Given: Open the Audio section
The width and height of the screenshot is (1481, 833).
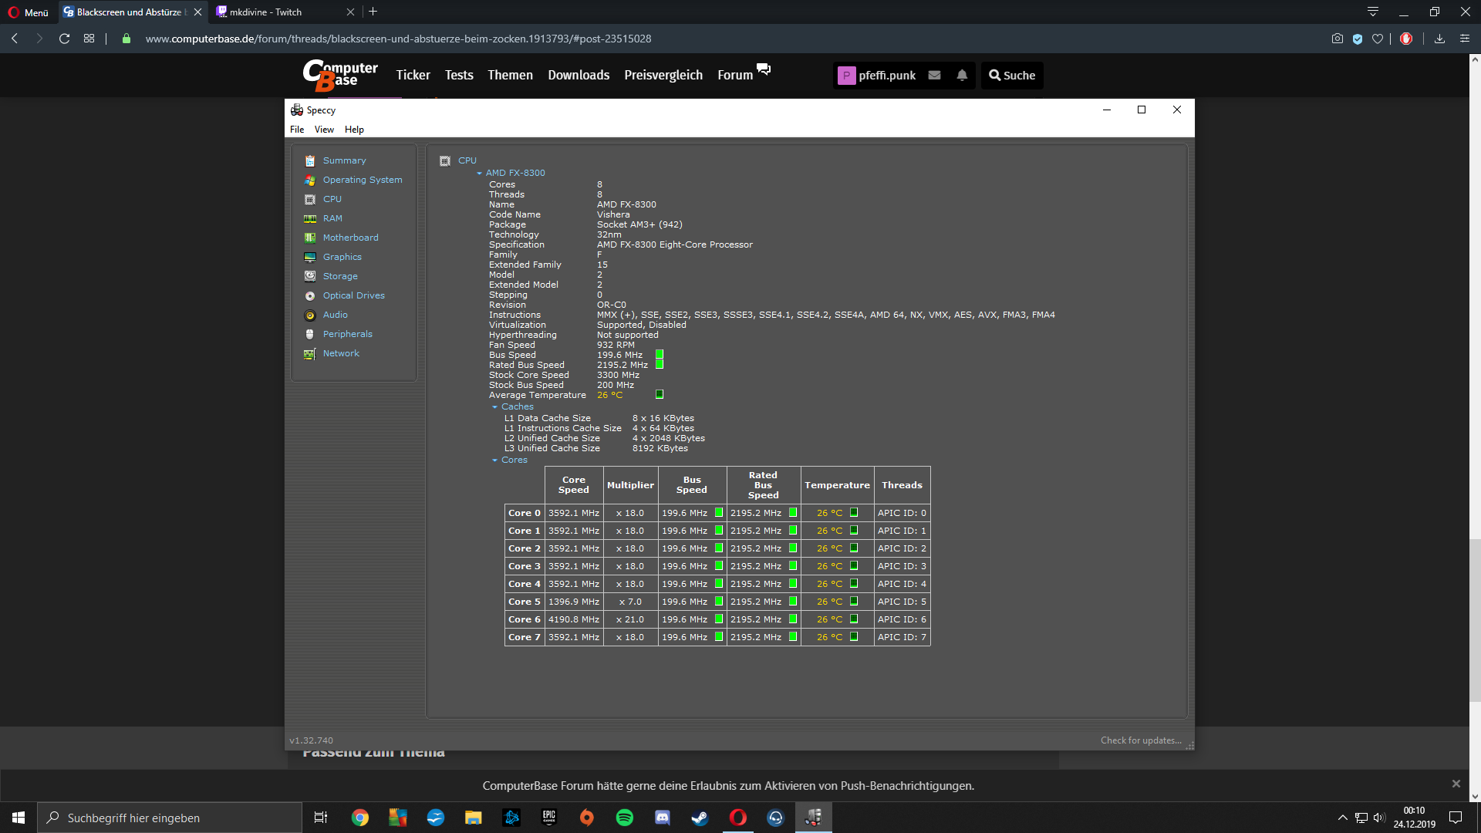Looking at the screenshot, I should pos(335,315).
